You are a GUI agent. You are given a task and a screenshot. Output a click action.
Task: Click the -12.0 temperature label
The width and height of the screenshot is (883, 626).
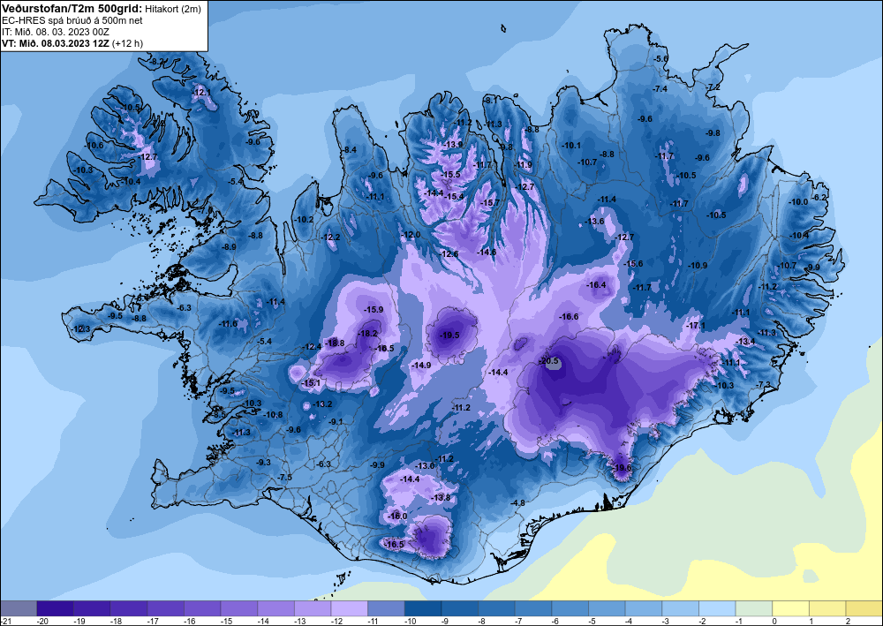pyautogui.click(x=411, y=235)
